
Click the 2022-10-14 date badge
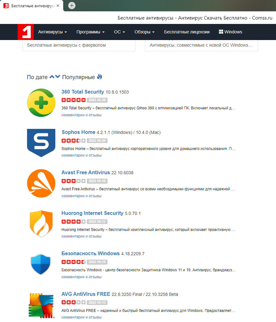click(x=97, y=262)
